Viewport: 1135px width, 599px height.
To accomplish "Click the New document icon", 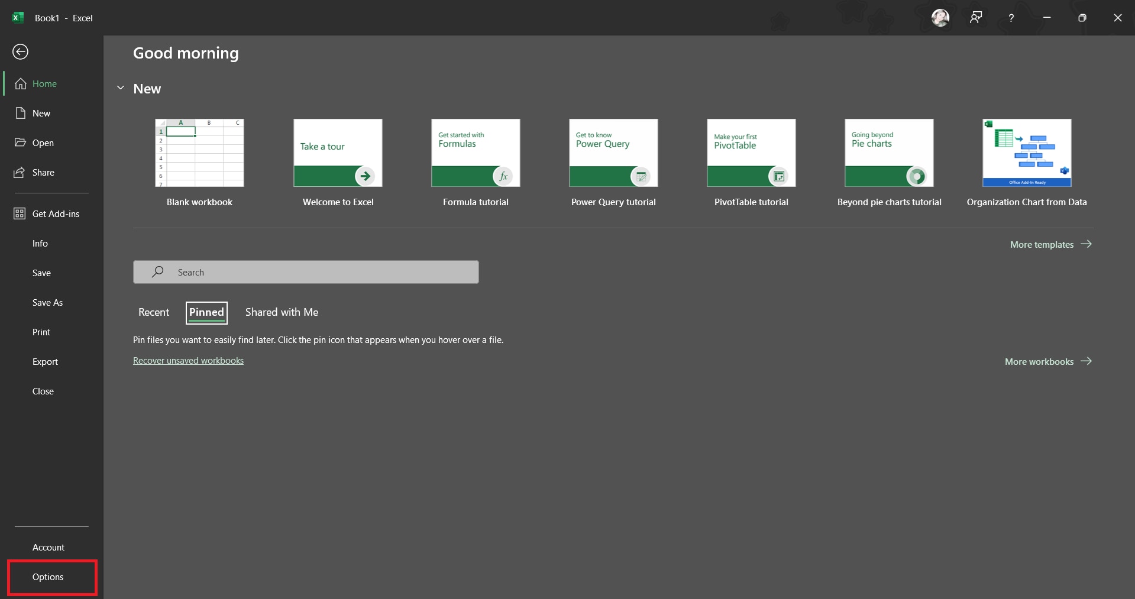I will pos(21,113).
